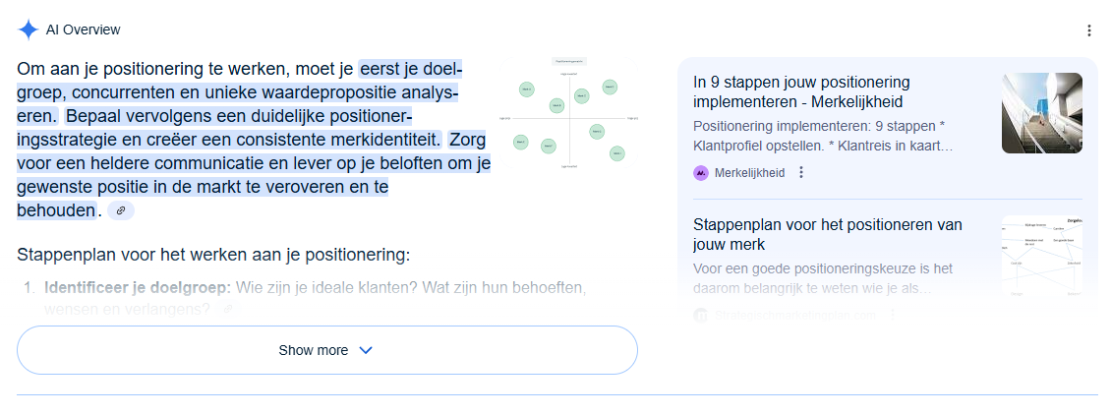The width and height of the screenshot is (1111, 415).
Task: Click the faded link chip after 'verlangens?'
Action: (227, 309)
